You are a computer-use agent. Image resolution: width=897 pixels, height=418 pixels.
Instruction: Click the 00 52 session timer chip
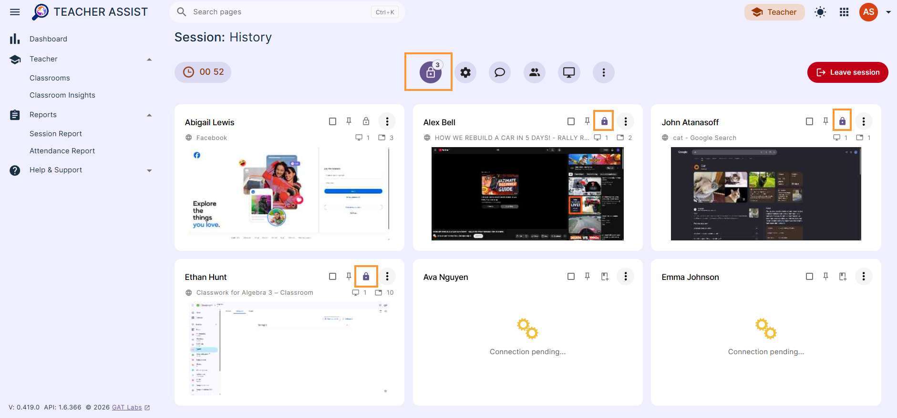pos(203,72)
